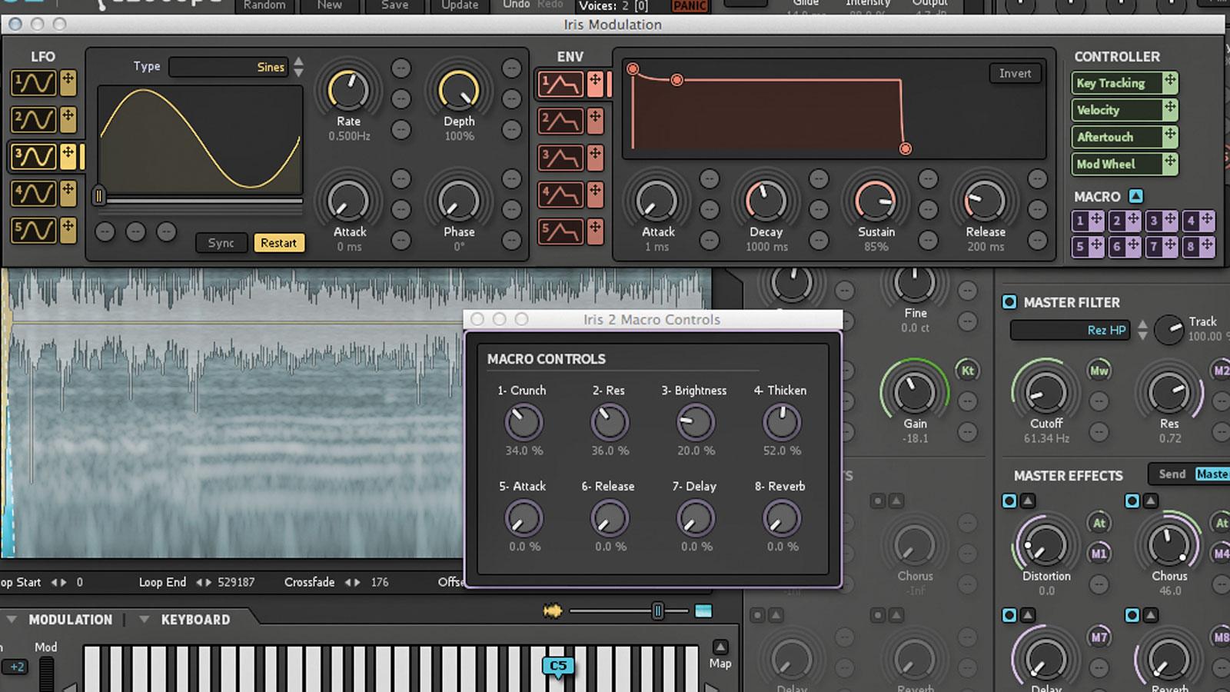Toggle LFO Restart button
Viewport: 1230px width, 692px height.
click(278, 243)
